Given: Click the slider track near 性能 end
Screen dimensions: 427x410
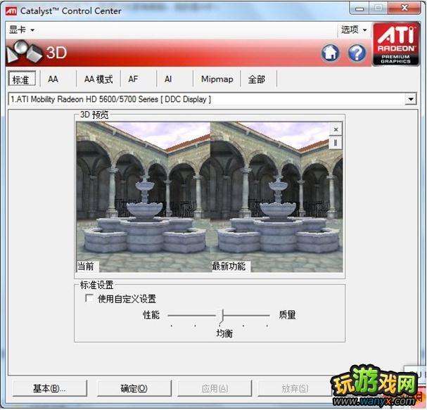Looking at the screenshot, I should pos(174,315).
